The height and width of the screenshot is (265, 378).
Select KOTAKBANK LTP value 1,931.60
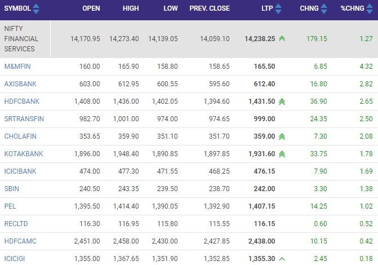[262, 154]
